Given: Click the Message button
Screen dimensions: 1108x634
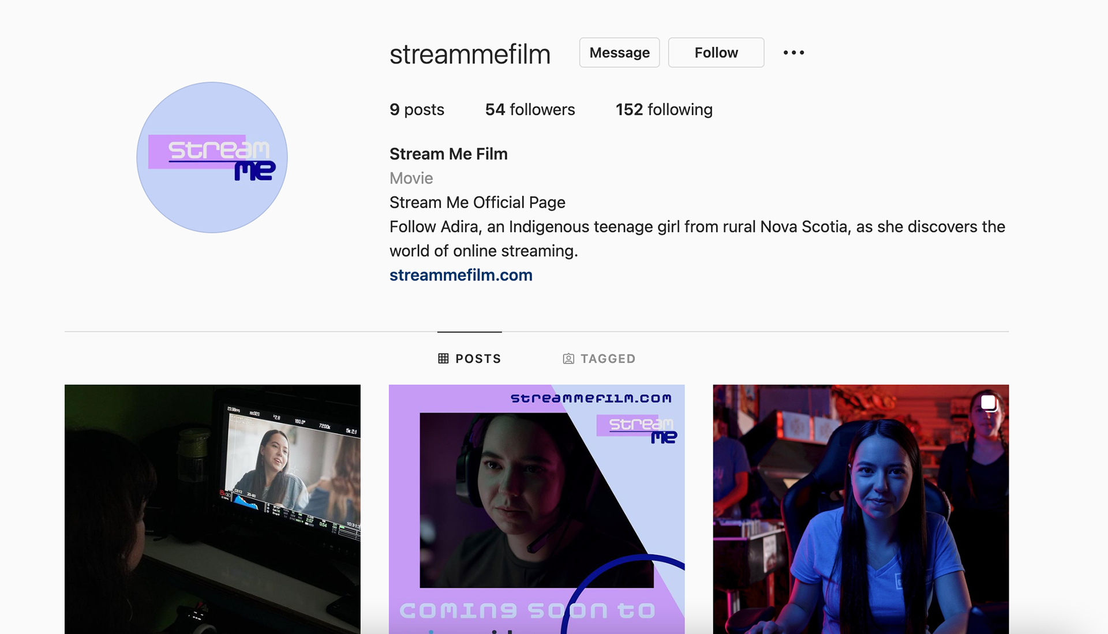Looking at the screenshot, I should (619, 52).
